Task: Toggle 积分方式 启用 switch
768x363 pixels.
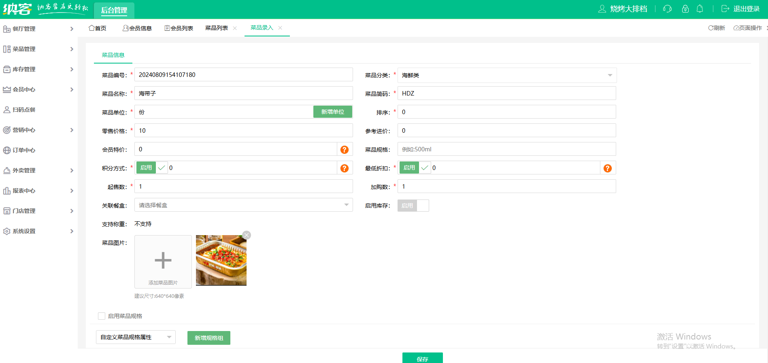Action: coord(152,168)
